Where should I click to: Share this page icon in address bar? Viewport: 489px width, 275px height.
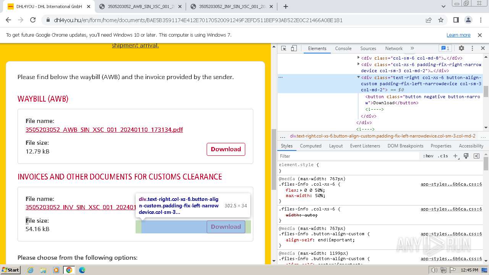[x=428, y=20]
